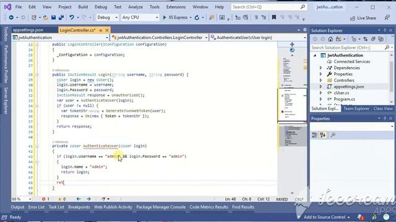
Task: Click the Open File folder icon
Action: 45,17
